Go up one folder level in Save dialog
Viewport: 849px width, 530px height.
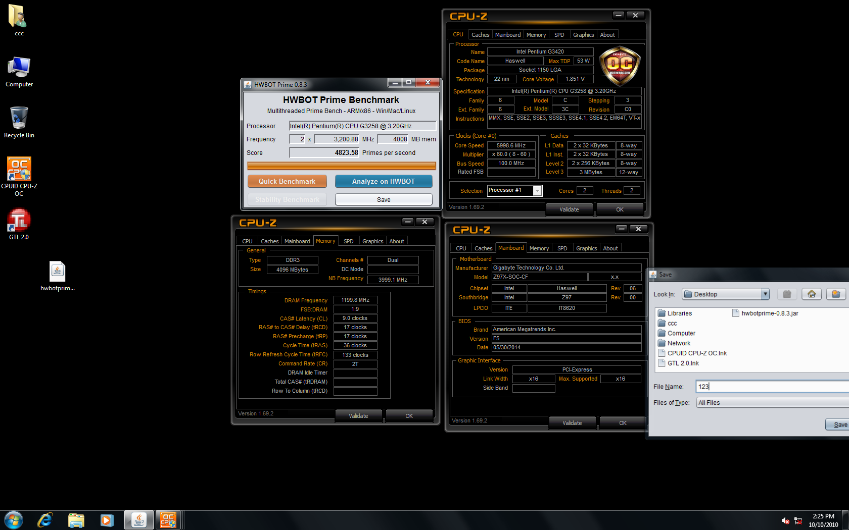click(x=787, y=294)
